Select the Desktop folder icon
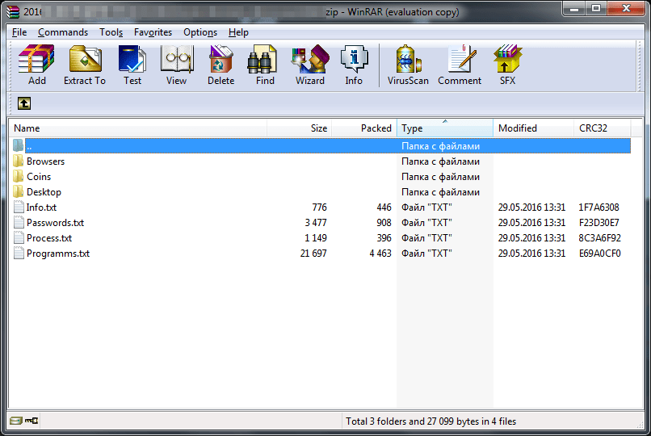The image size is (651, 436). click(x=18, y=191)
